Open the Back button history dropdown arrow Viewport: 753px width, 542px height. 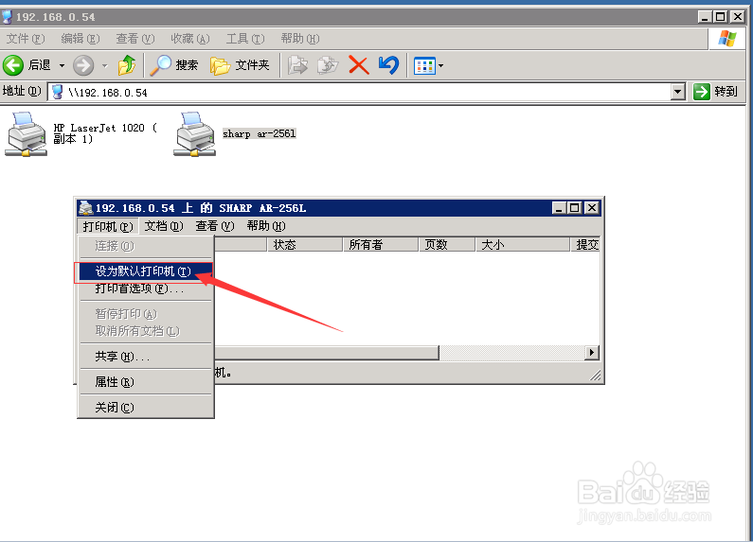point(62,65)
